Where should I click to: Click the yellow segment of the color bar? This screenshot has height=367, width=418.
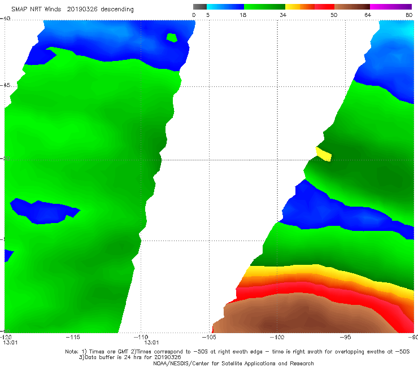[293, 7]
